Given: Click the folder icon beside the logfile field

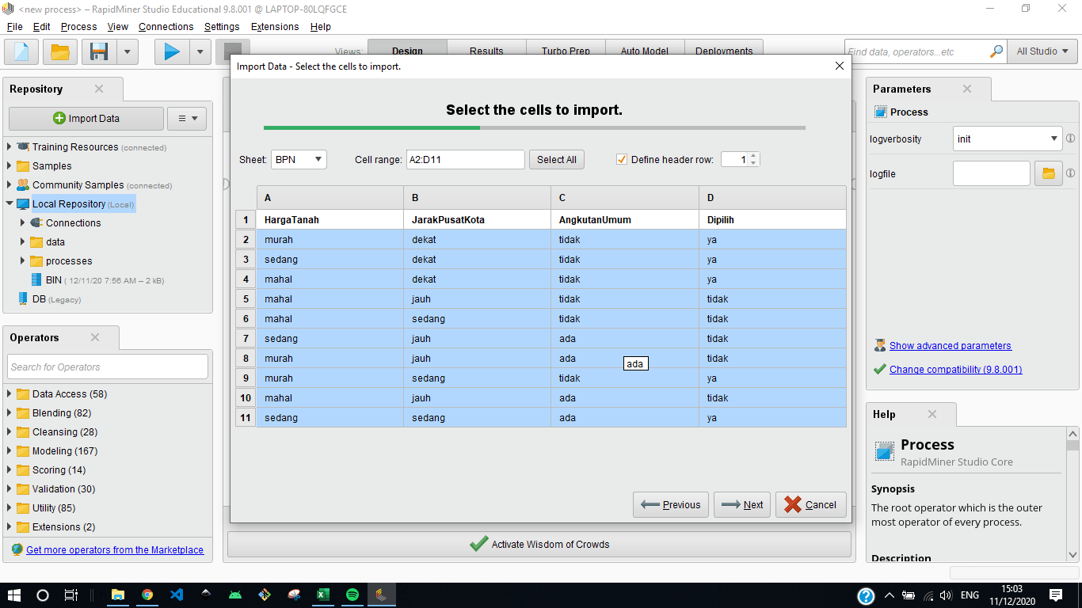Looking at the screenshot, I should (1049, 173).
